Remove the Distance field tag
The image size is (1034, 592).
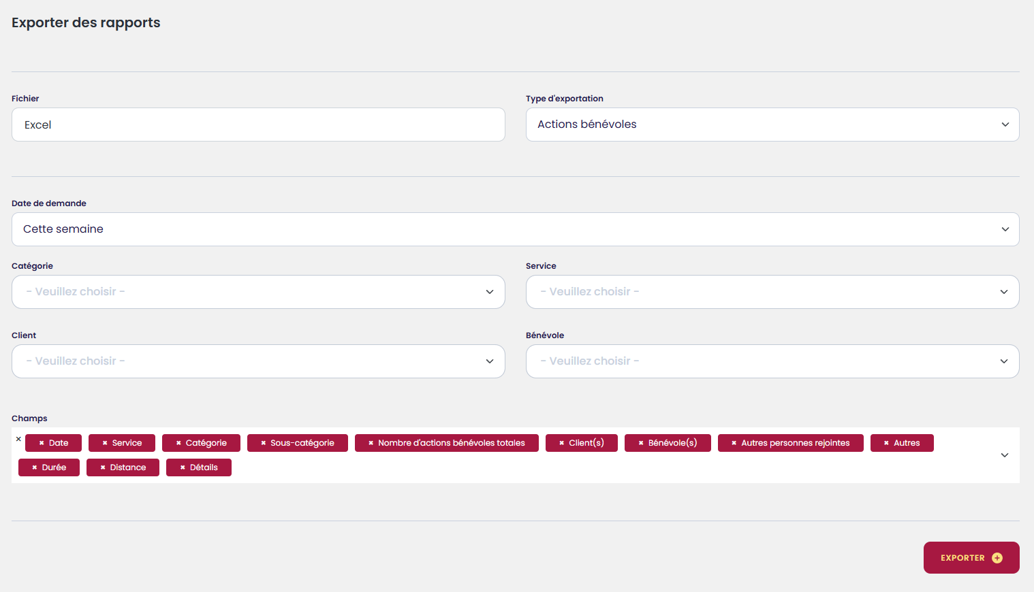[103, 467]
